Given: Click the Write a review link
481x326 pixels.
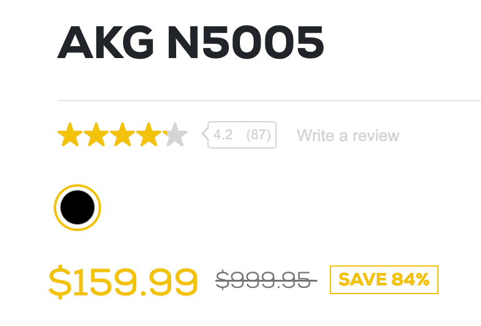Looking at the screenshot, I should point(348,136).
